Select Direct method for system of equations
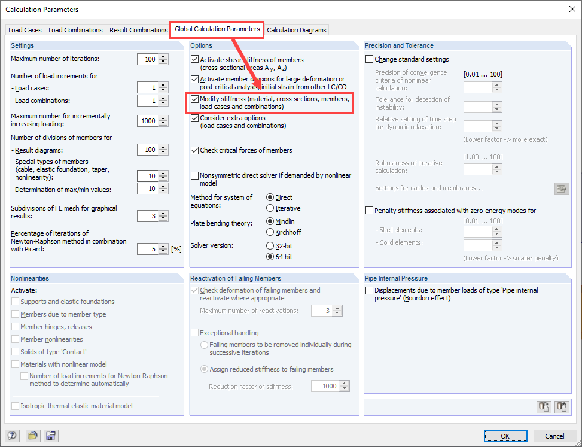Viewport: 582px width, 447px height. (270, 197)
